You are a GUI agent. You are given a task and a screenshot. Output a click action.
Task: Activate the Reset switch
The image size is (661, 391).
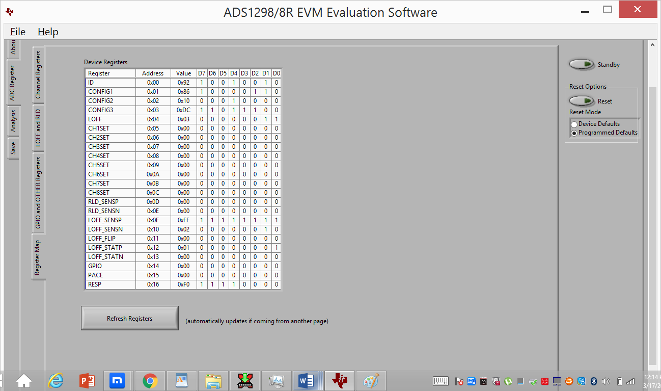click(582, 100)
